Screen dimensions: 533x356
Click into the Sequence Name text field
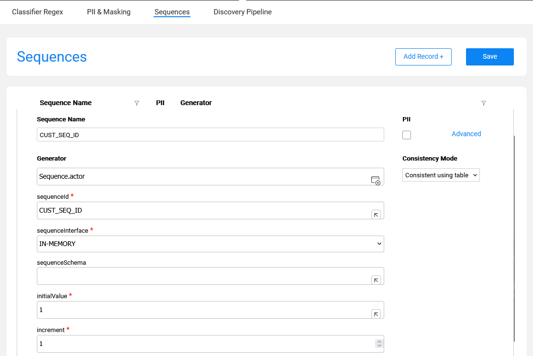point(210,135)
